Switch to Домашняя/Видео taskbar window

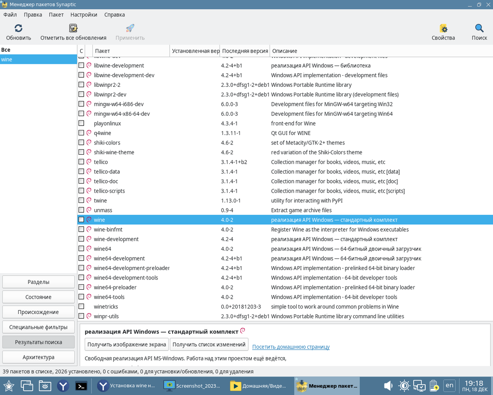[258, 386]
